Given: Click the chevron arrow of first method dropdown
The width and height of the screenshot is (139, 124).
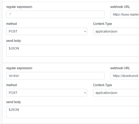Looking at the screenshot, I should [x=85, y=31].
